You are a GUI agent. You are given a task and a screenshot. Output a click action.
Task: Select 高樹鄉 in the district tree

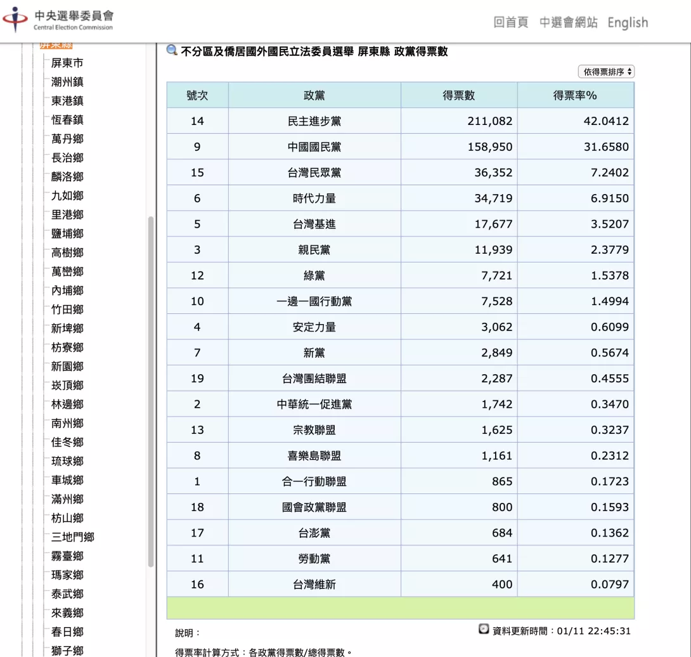tap(67, 252)
